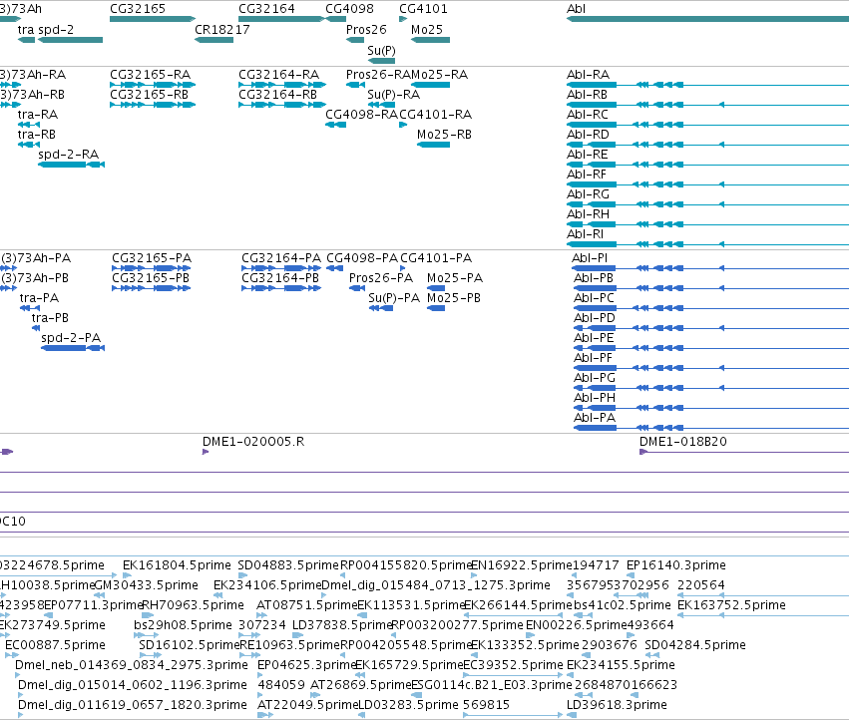Select transcript CG32165-RB
The width and height of the screenshot is (849, 720).
(x=149, y=94)
